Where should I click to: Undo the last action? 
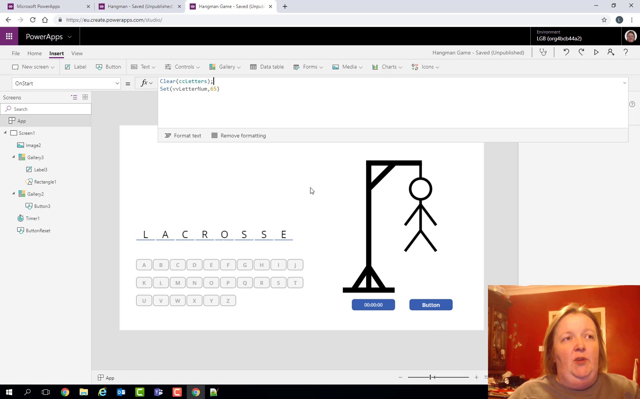[x=566, y=53]
